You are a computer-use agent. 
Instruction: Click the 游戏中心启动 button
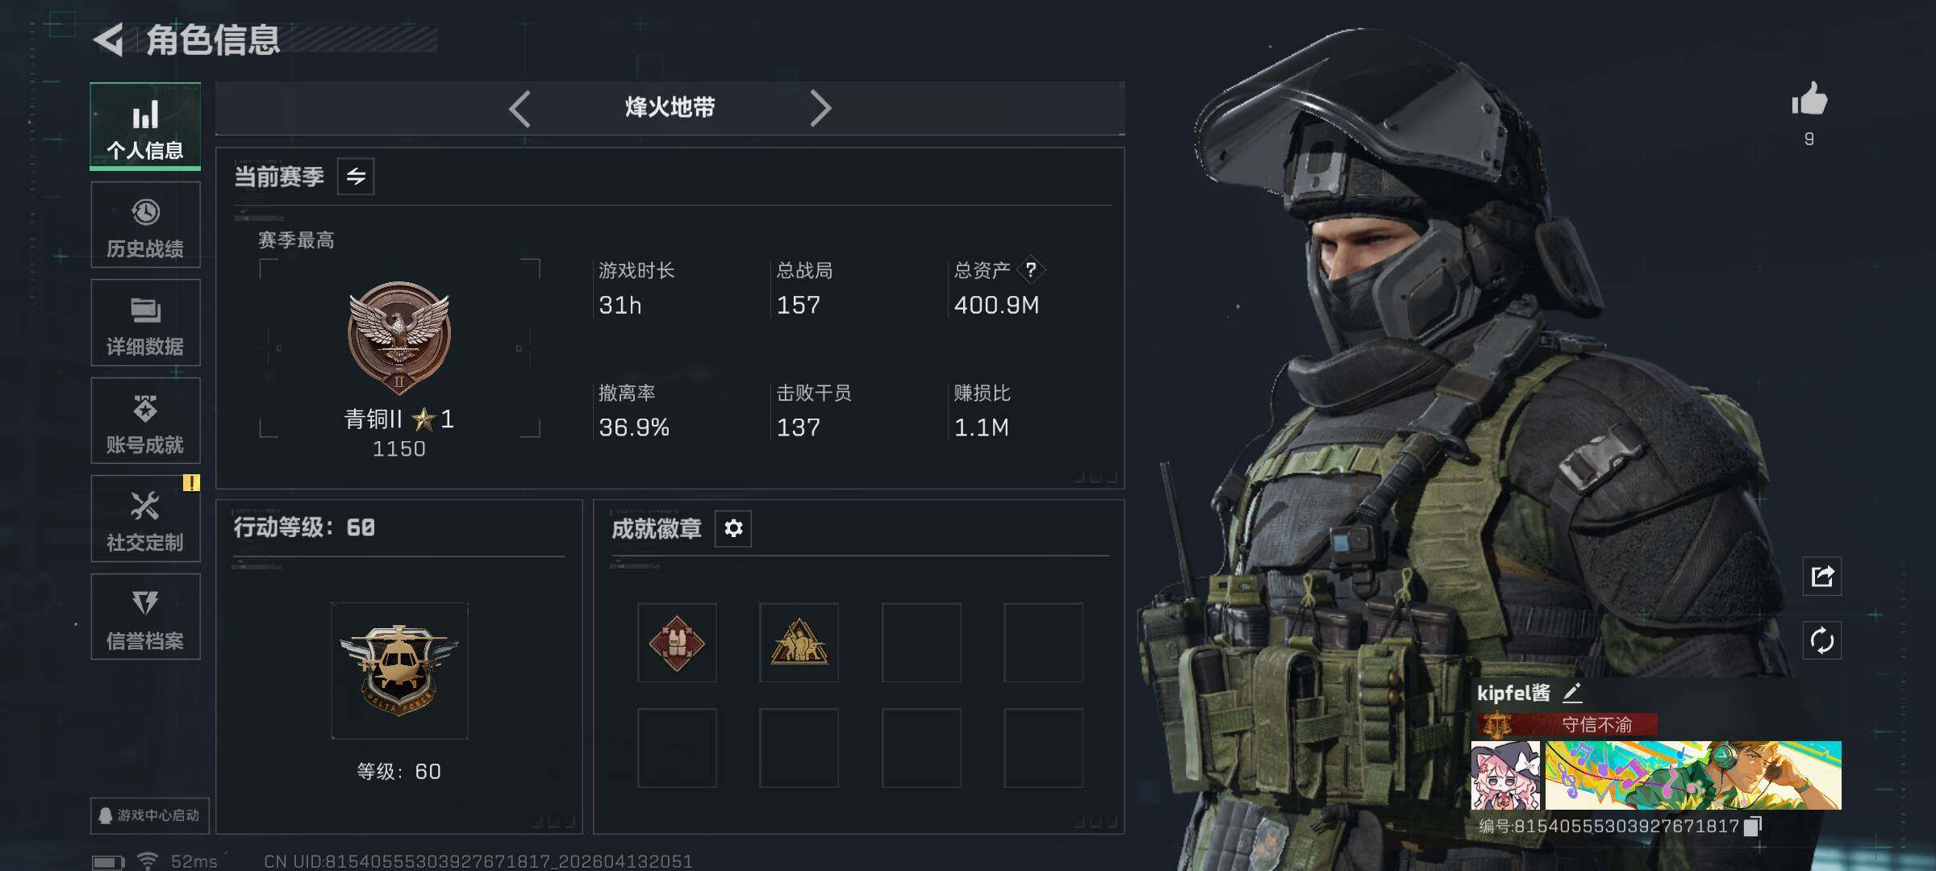point(149,815)
